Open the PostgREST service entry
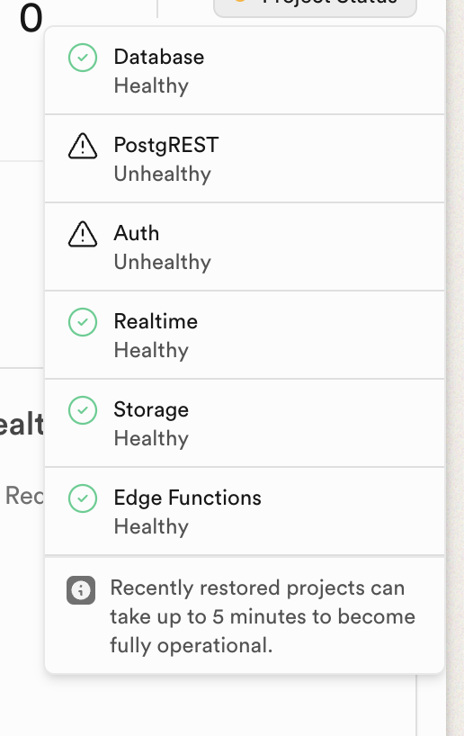464x736 pixels. (245, 158)
